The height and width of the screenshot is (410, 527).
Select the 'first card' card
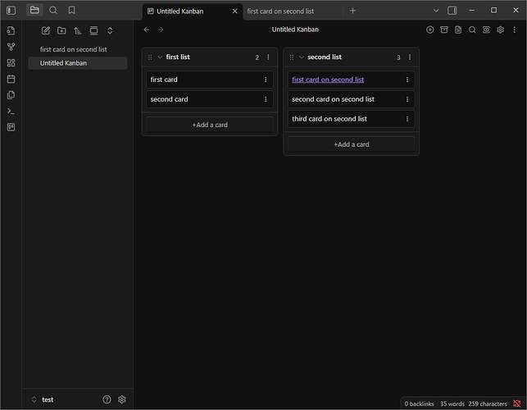tap(210, 80)
